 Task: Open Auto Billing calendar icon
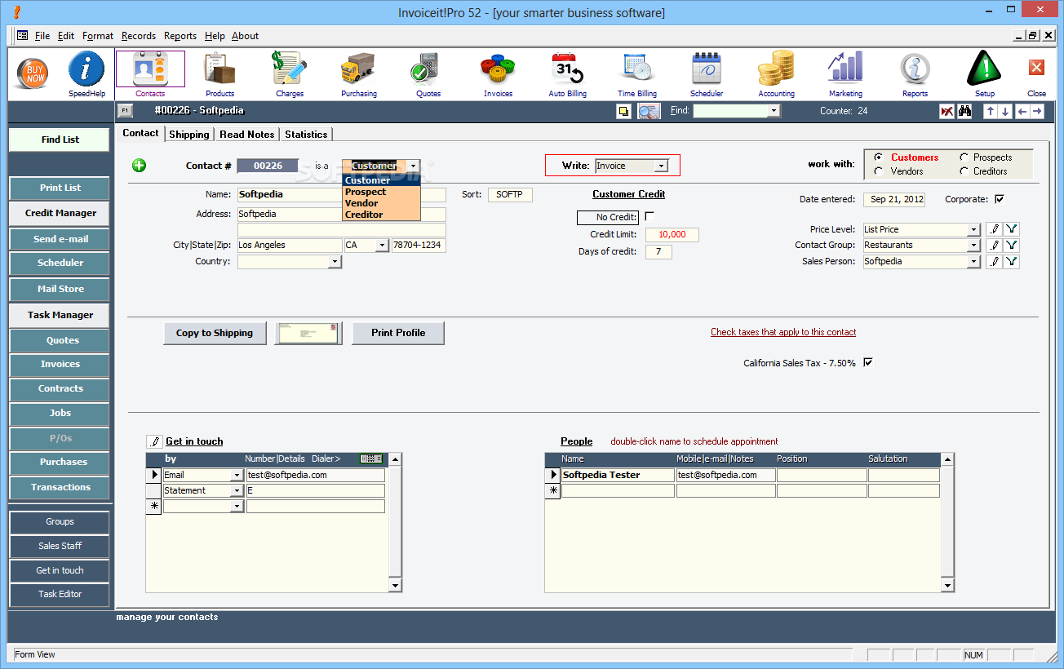pyautogui.click(x=567, y=74)
